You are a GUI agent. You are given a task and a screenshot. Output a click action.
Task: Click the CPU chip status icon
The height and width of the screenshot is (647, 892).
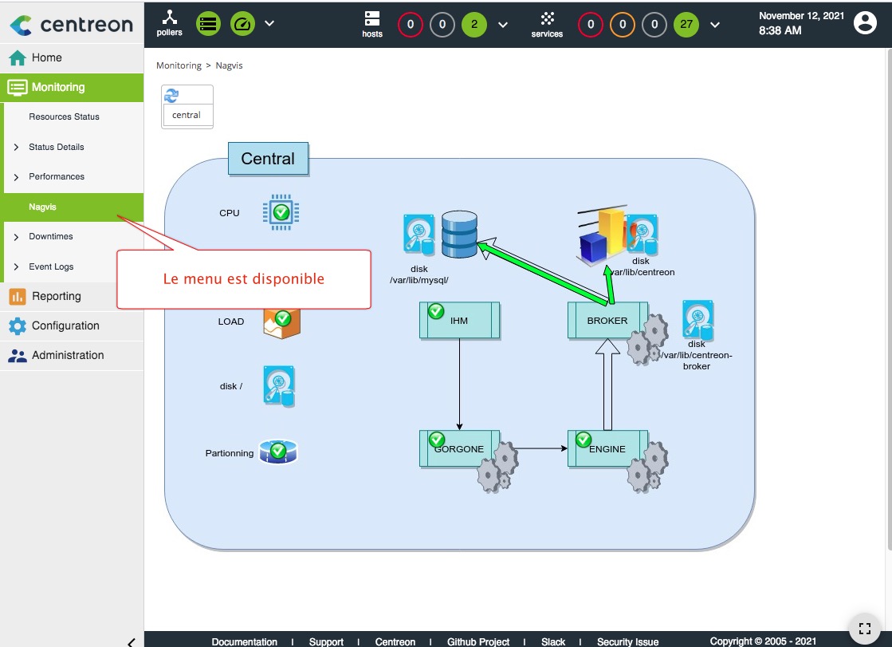click(281, 212)
